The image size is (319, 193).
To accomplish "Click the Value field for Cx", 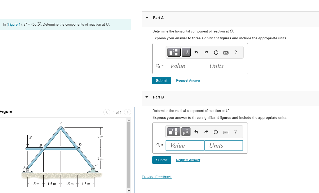I will pyautogui.click(x=185, y=66).
